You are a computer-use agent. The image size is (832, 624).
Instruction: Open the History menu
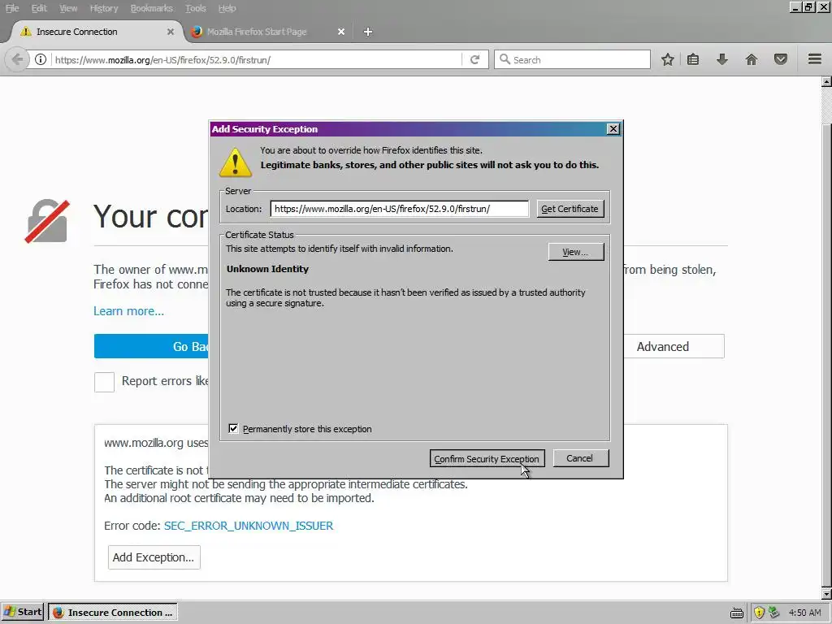point(103,8)
